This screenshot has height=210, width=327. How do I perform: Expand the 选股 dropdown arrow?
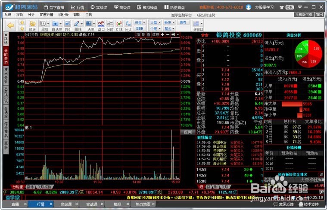coord(94,24)
